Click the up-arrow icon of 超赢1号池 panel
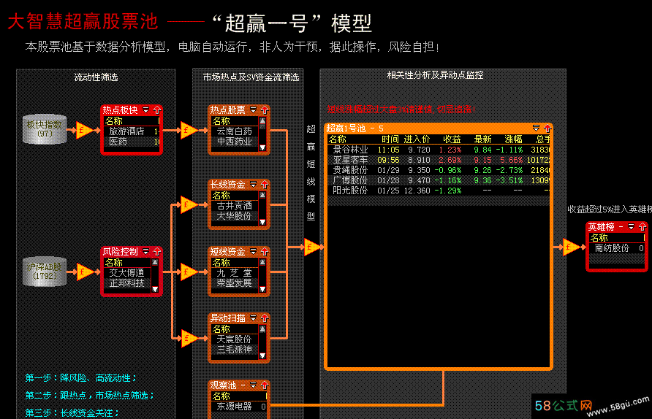652x419 pixels. tap(547, 128)
